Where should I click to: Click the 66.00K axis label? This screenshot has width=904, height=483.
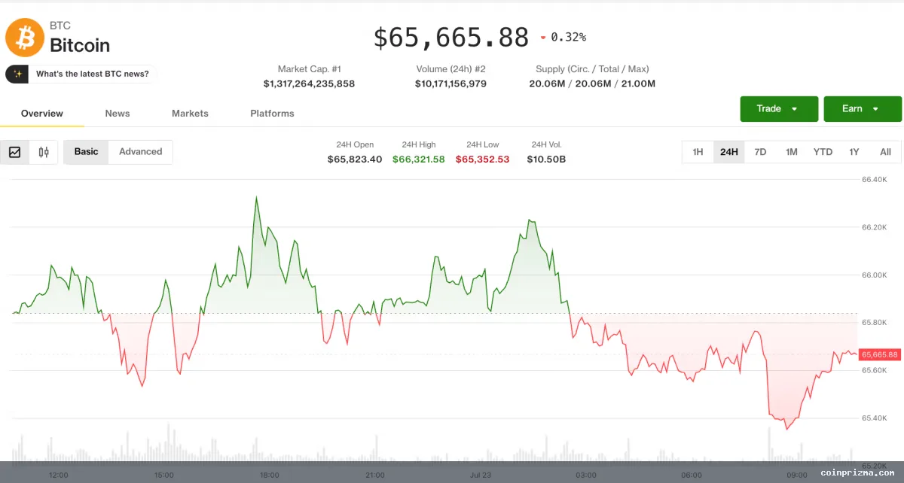point(875,275)
